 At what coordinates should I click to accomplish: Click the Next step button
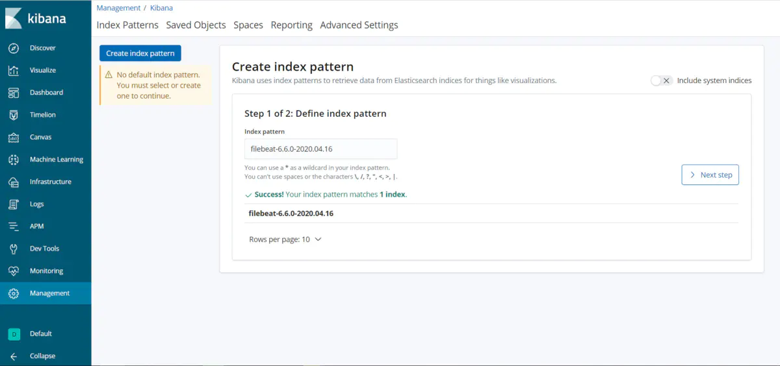tap(710, 175)
